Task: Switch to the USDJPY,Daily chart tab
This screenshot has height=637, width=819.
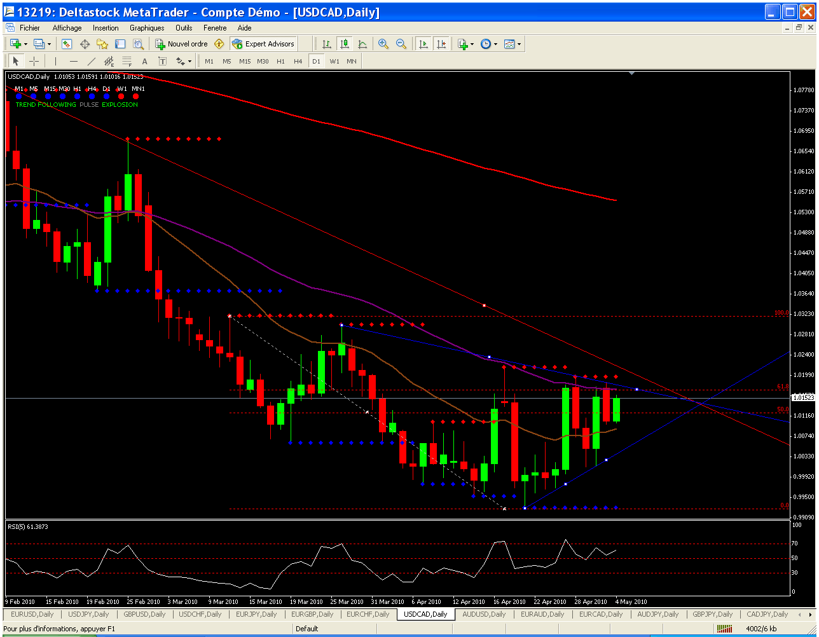Action: coord(88,614)
